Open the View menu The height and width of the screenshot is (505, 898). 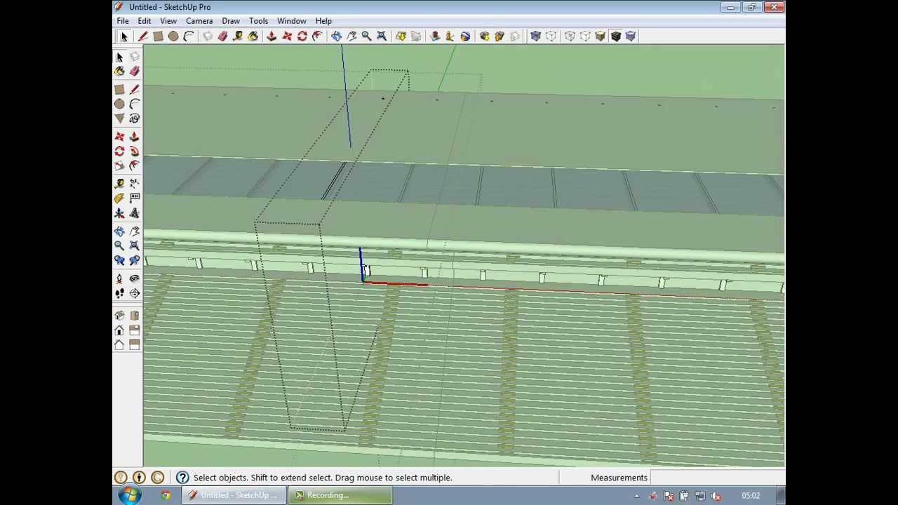pos(168,21)
